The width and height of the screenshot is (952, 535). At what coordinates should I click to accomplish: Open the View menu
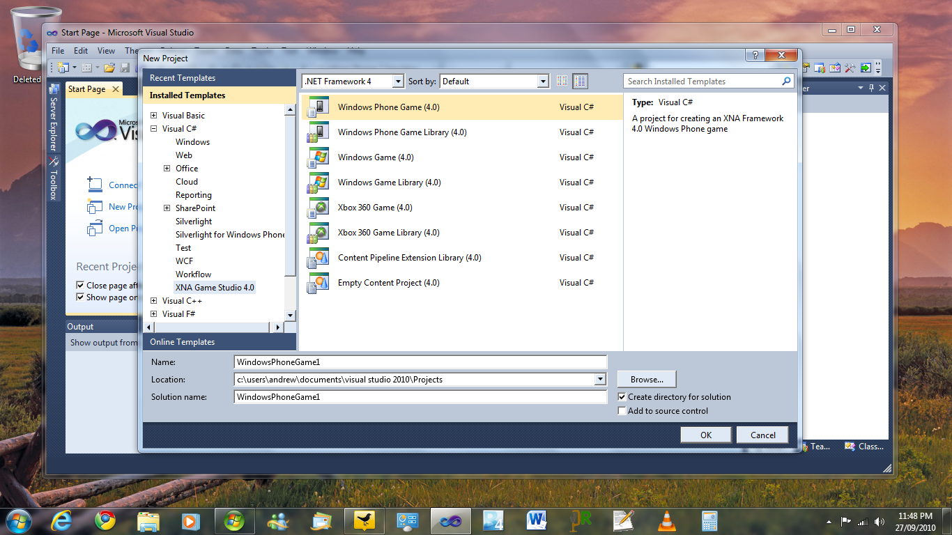coord(106,51)
